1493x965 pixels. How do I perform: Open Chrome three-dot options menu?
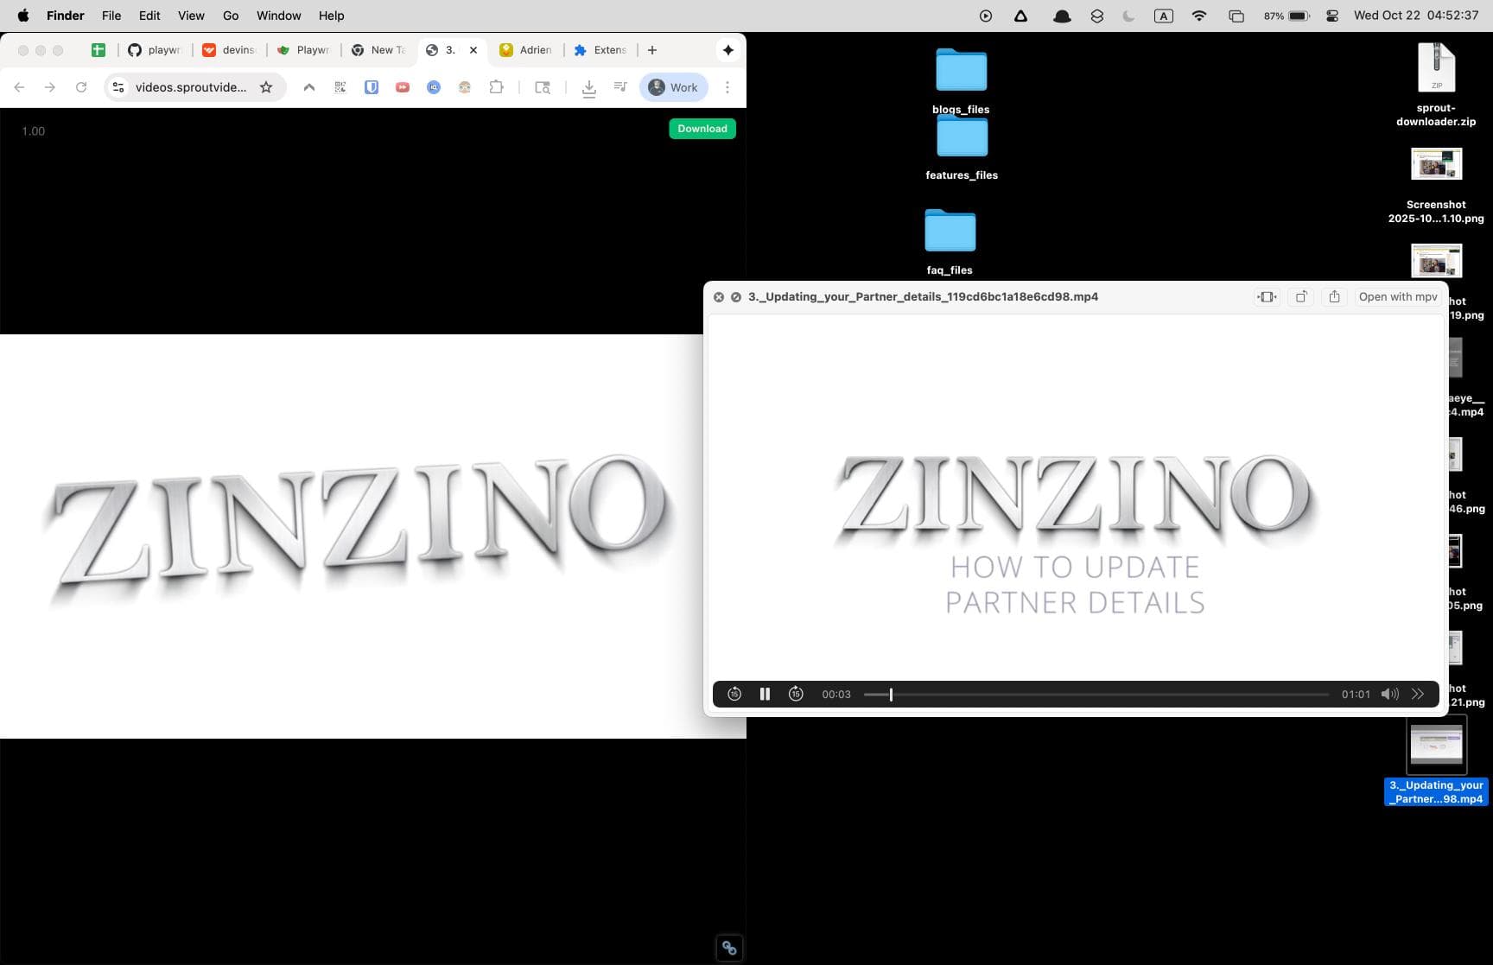pos(727,87)
